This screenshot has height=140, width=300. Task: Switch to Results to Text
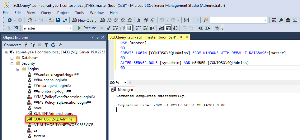coord(162,28)
